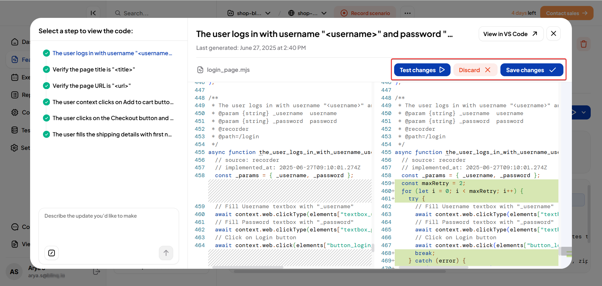Click Test changes button

422,70
